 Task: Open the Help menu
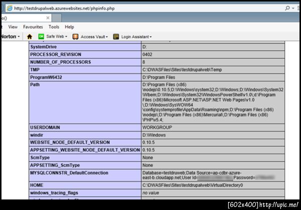(69, 27)
